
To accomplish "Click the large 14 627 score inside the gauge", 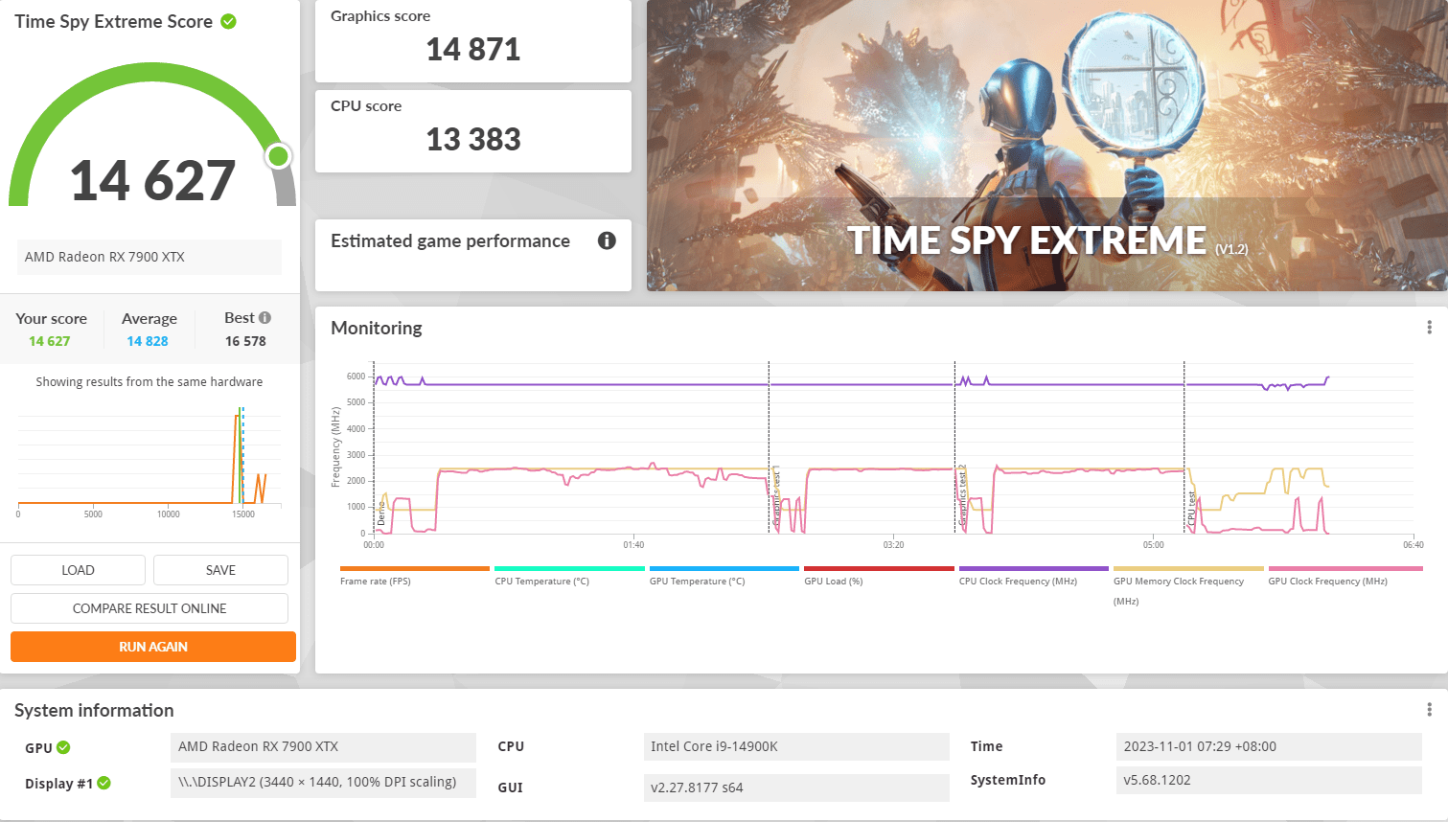I will tap(152, 180).
